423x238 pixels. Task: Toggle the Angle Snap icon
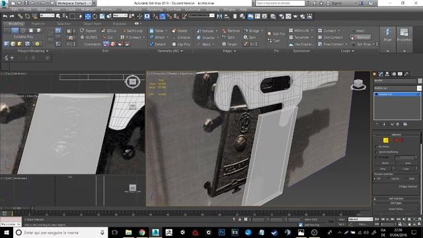tap(163, 17)
